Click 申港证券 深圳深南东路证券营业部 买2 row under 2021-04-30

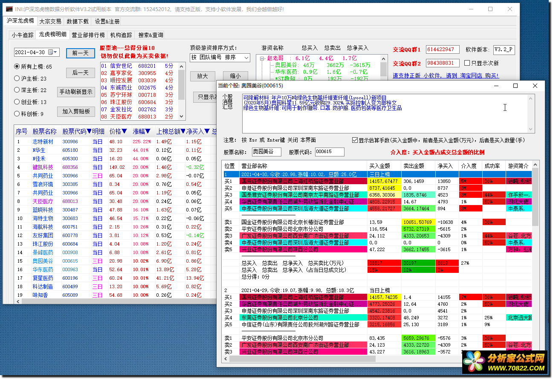pos(377,188)
